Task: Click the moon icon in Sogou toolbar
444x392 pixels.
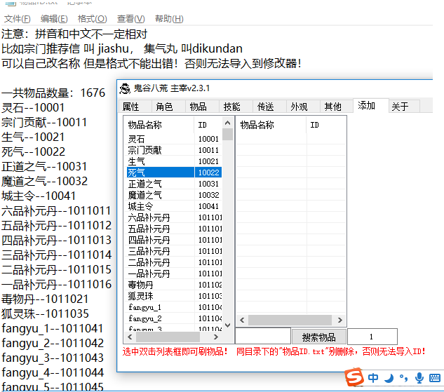Action: [x=389, y=378]
